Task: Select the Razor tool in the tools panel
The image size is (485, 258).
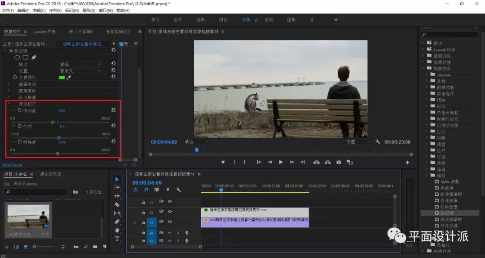Action: (x=117, y=205)
